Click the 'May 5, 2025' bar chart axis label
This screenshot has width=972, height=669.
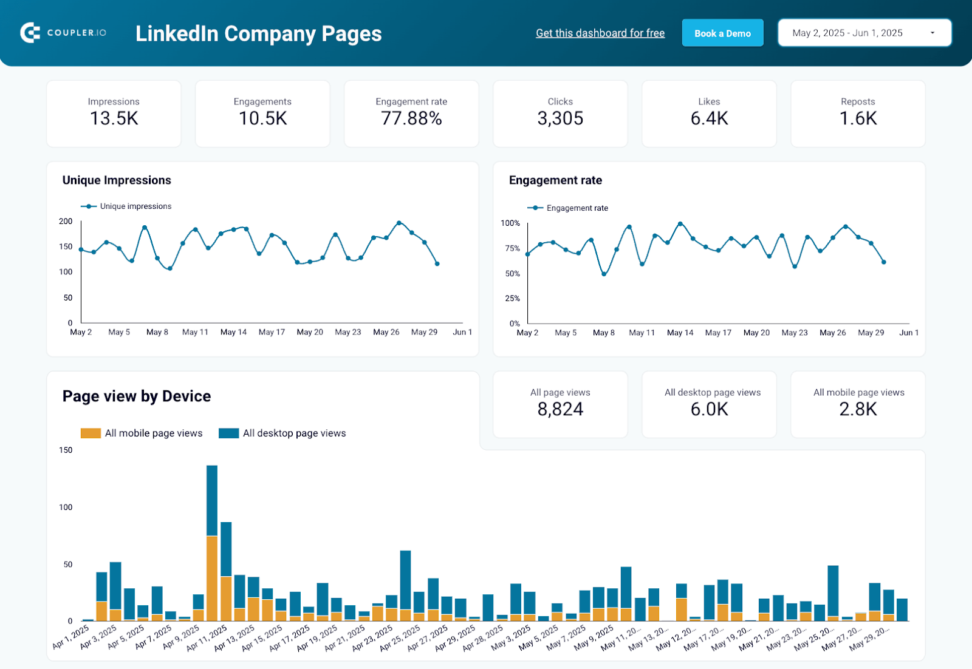(538, 639)
